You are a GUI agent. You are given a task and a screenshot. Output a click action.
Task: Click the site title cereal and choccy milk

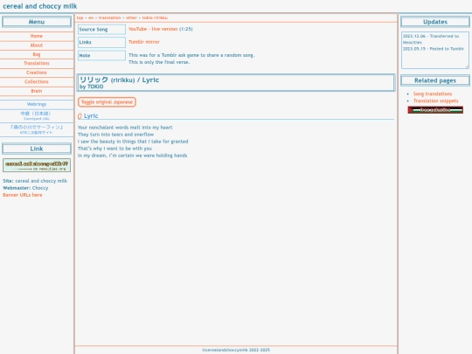point(39,6)
